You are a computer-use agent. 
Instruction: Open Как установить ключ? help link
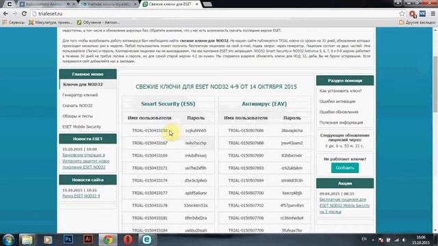pyautogui.click(x=341, y=91)
